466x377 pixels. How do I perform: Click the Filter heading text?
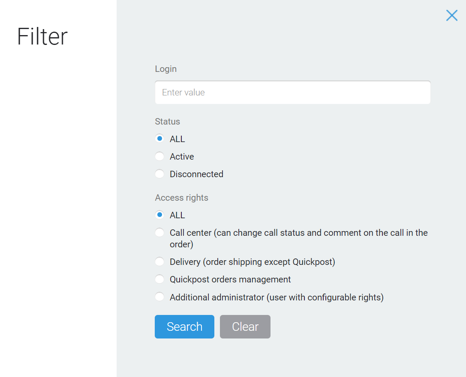[x=42, y=36]
